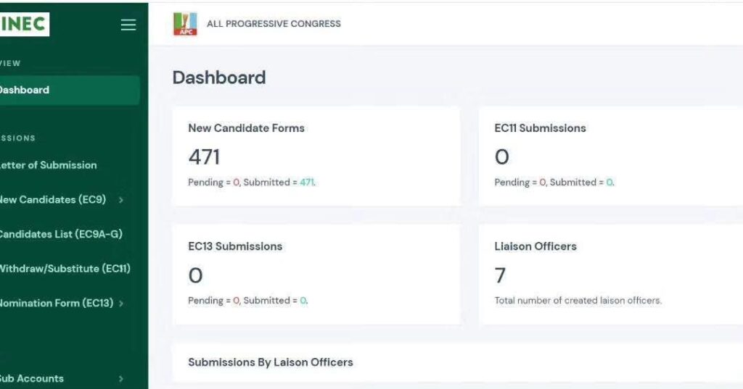Expand the Nomination Form (EC13) chevron
Image resolution: width=743 pixels, height=389 pixels.
click(x=121, y=304)
